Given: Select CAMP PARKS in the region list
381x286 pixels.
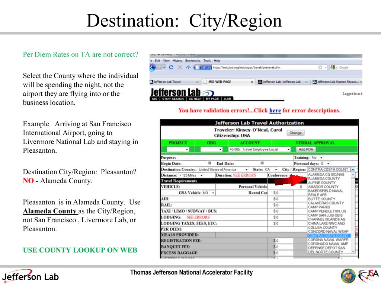Looking at the screenshot, I should click(x=319, y=207).
